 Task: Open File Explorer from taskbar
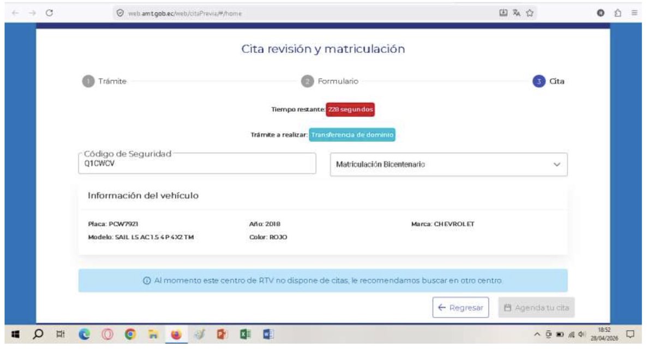click(153, 334)
